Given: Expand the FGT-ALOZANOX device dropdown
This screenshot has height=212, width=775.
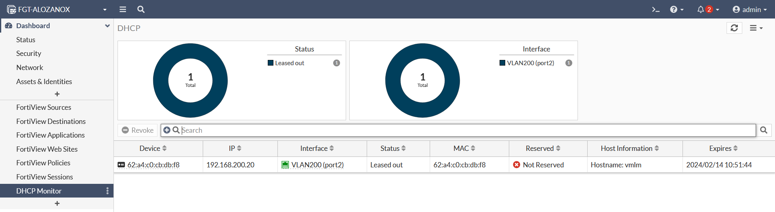Looking at the screenshot, I should click(105, 9).
